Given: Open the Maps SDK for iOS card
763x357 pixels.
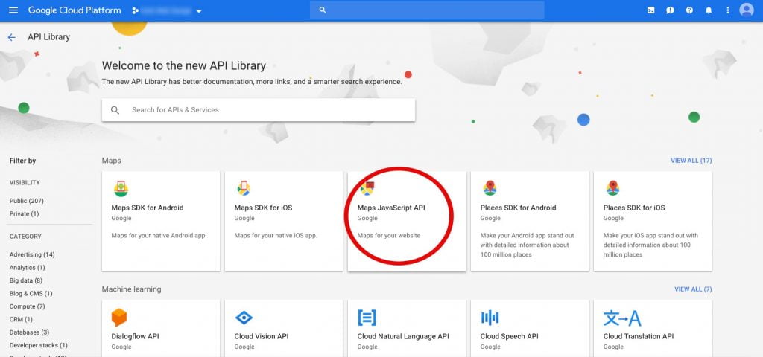Looking at the screenshot, I should pos(284,221).
